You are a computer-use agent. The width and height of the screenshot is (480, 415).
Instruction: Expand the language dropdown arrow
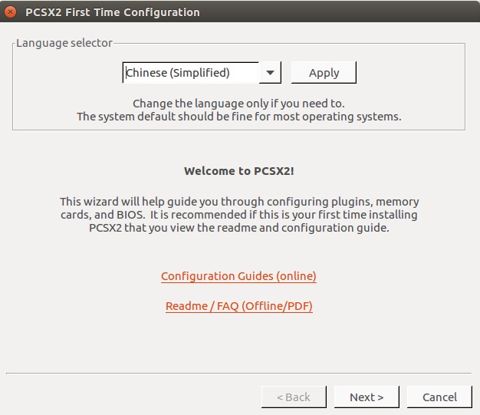[x=270, y=73]
